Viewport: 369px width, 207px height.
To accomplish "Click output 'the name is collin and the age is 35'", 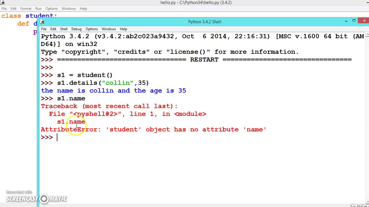I will coord(114,91).
